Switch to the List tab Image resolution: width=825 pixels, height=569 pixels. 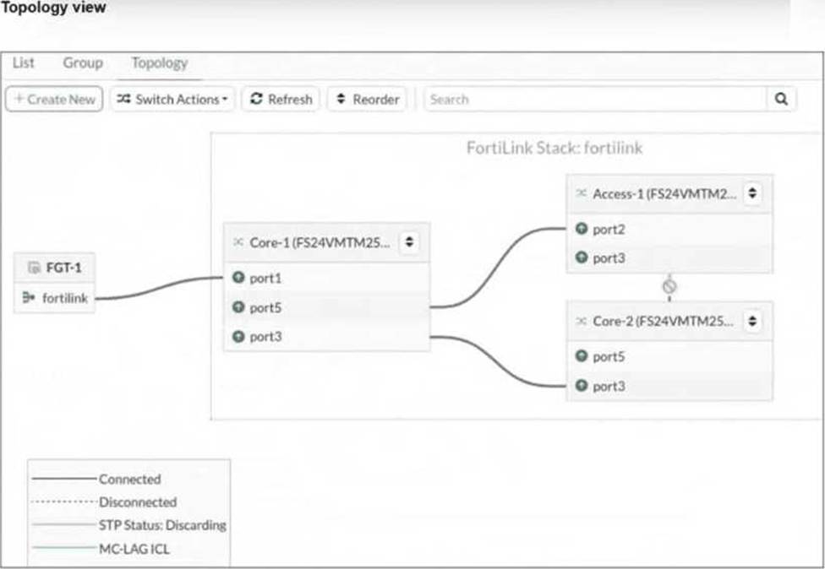[24, 62]
